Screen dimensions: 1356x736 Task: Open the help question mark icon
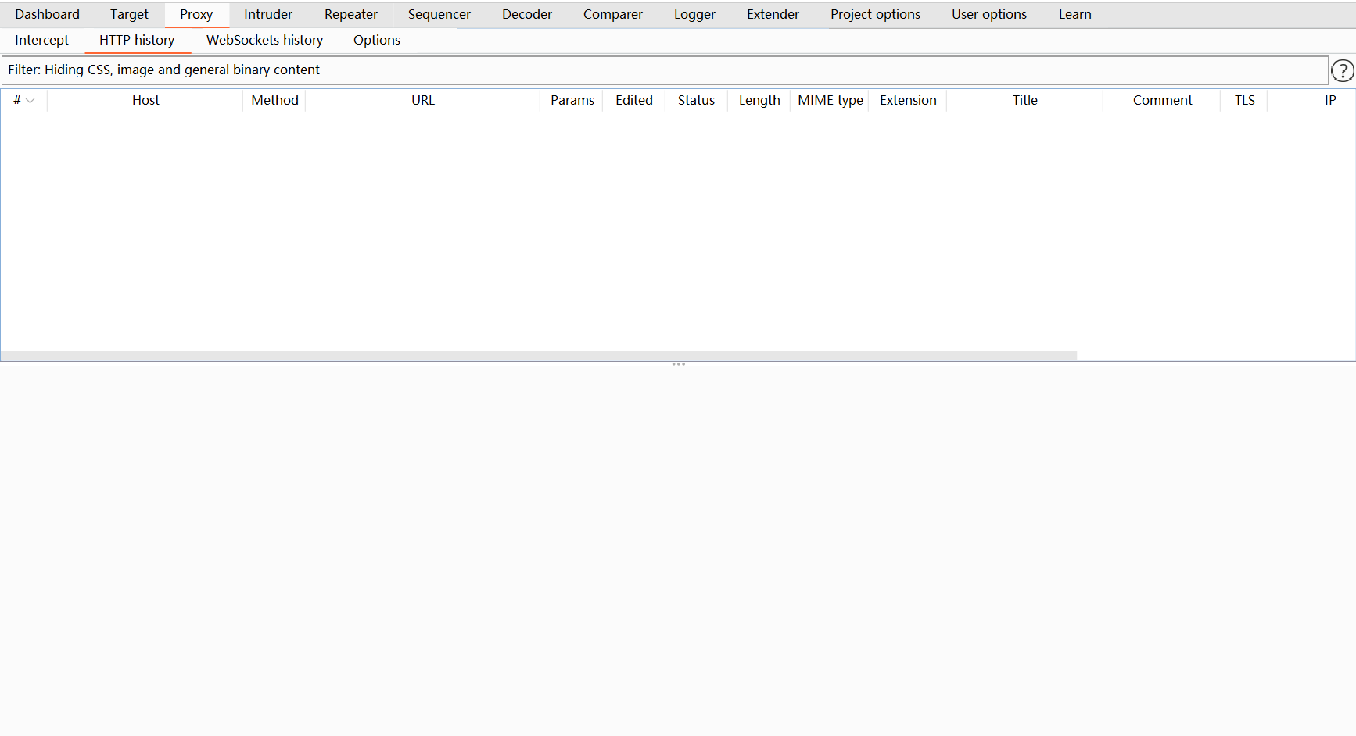click(1342, 70)
